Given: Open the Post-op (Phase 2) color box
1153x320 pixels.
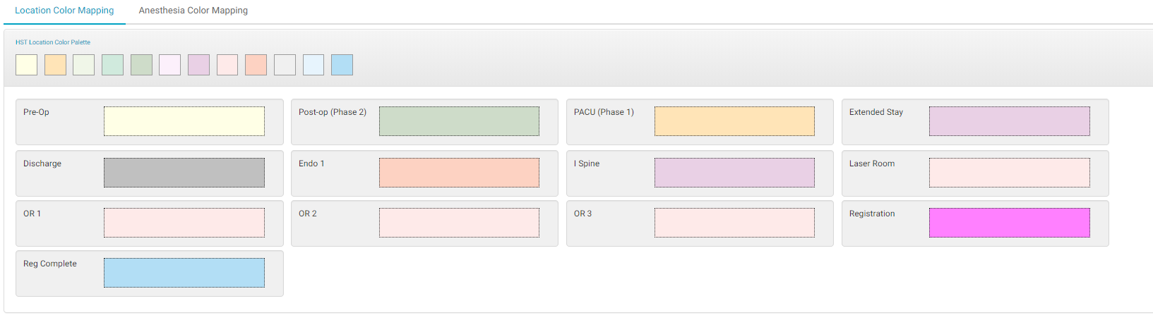Looking at the screenshot, I should [459, 121].
